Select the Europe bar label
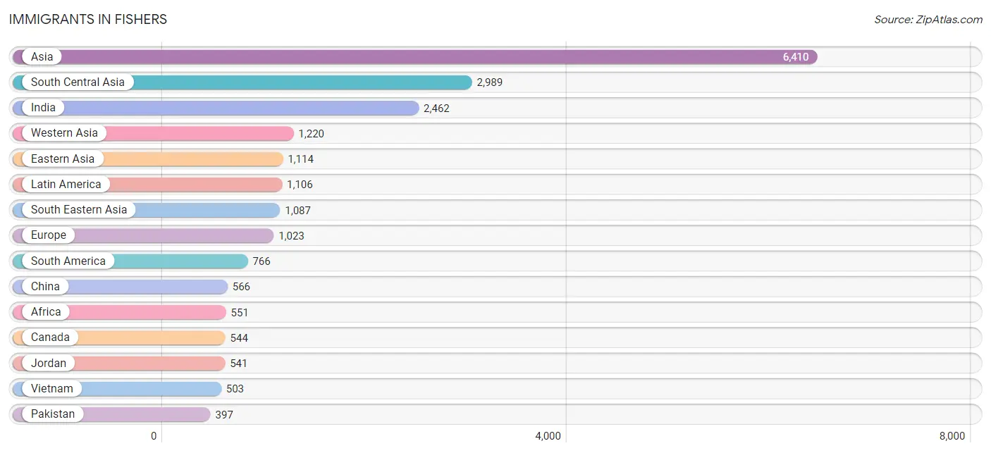This screenshot has height=453, width=991. [x=49, y=235]
